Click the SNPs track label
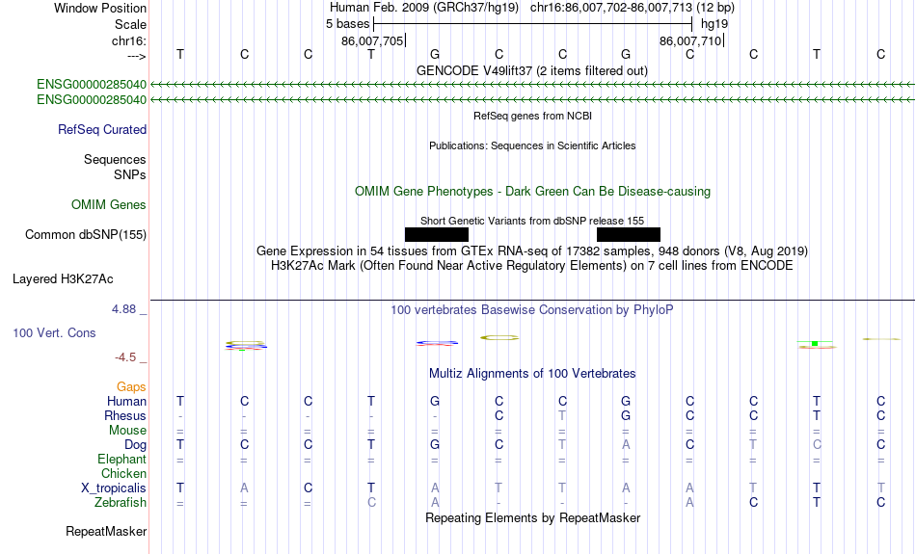 130,174
